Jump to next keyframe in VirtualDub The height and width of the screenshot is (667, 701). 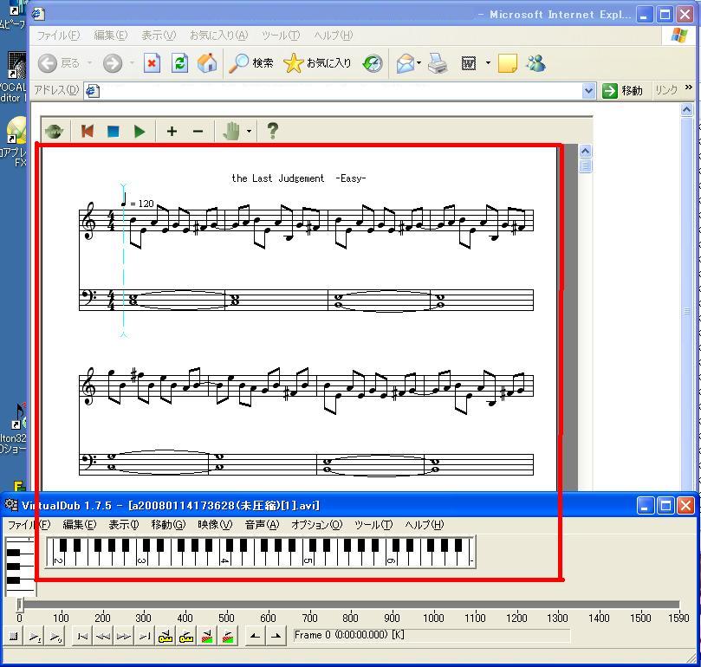(x=185, y=637)
